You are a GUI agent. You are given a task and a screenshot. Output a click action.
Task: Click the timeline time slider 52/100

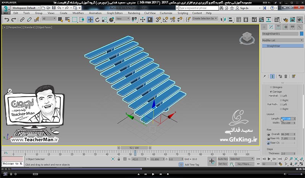pyautogui.click(x=134, y=148)
